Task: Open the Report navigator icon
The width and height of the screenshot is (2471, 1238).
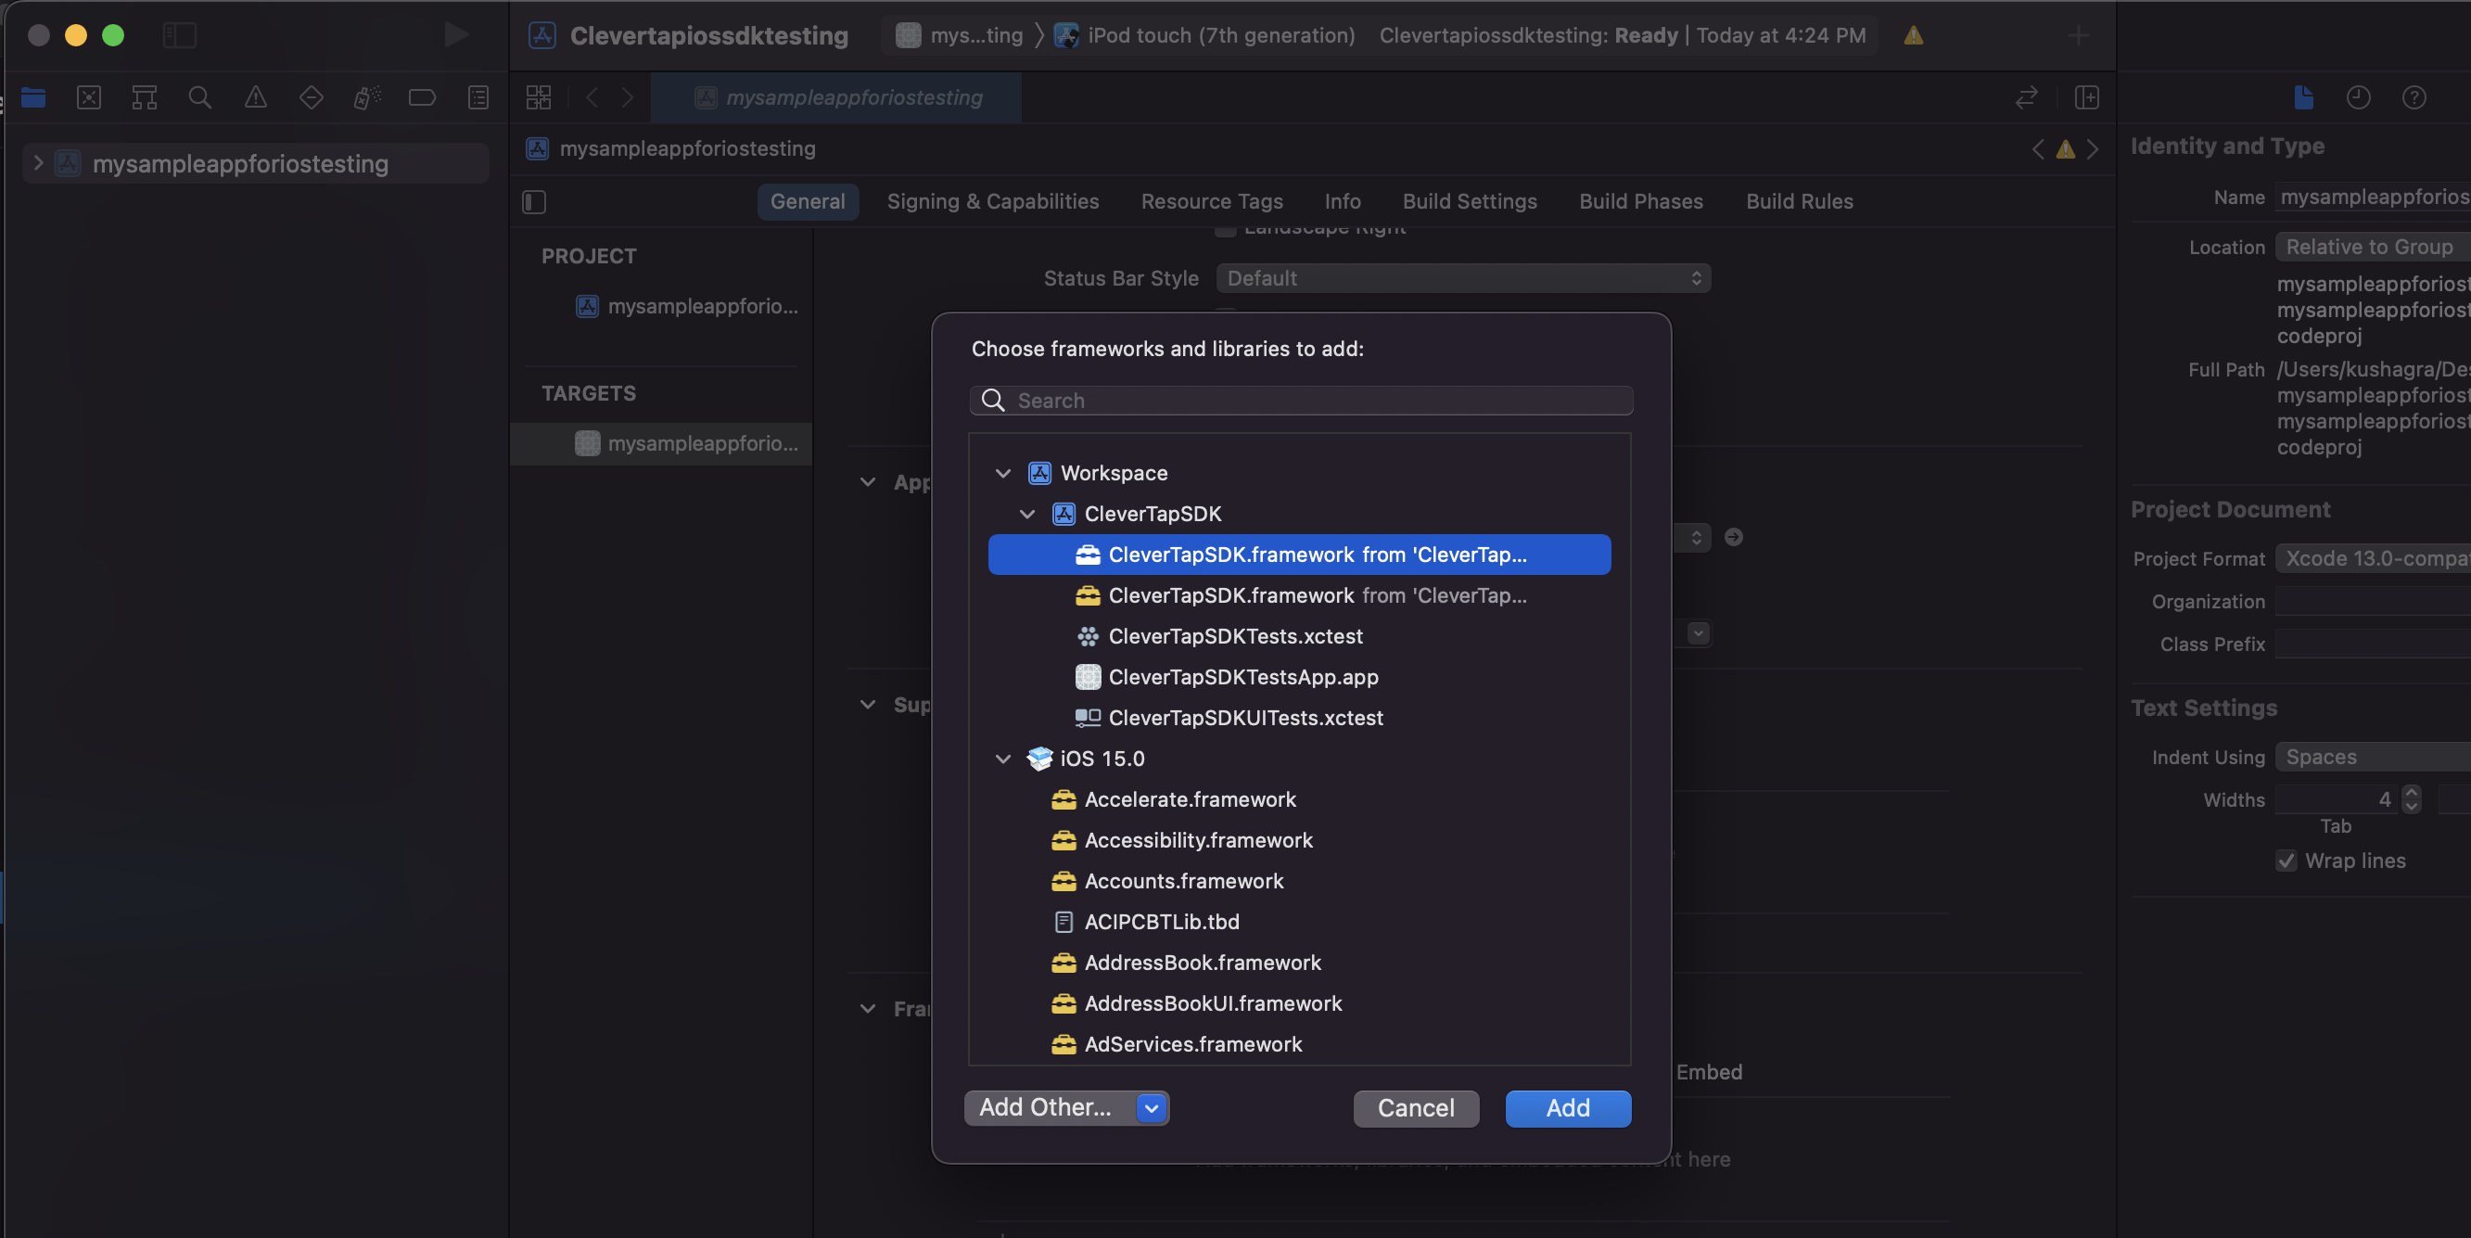Action: (x=478, y=97)
